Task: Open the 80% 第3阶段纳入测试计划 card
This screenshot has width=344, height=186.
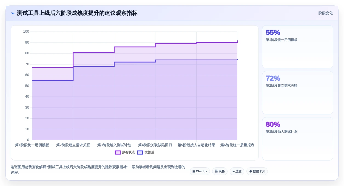Action: point(298,139)
